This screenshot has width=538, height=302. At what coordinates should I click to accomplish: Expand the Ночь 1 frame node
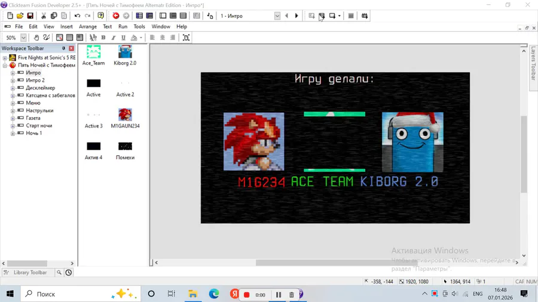pos(13,133)
